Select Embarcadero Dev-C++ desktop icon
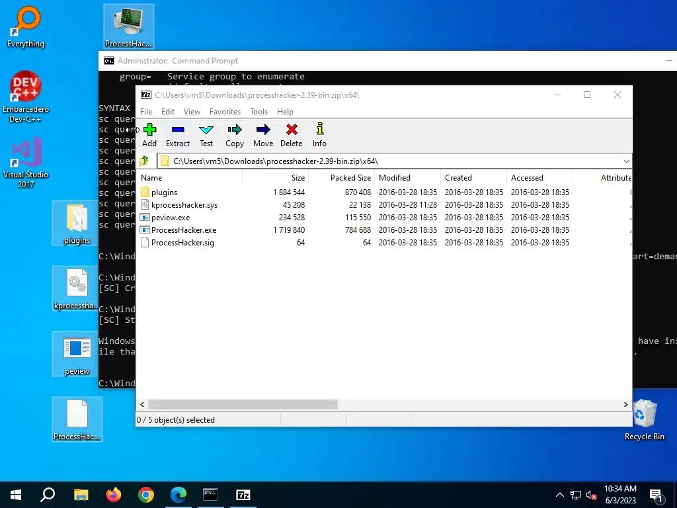Viewport: 677px width, 508px height. (x=26, y=97)
